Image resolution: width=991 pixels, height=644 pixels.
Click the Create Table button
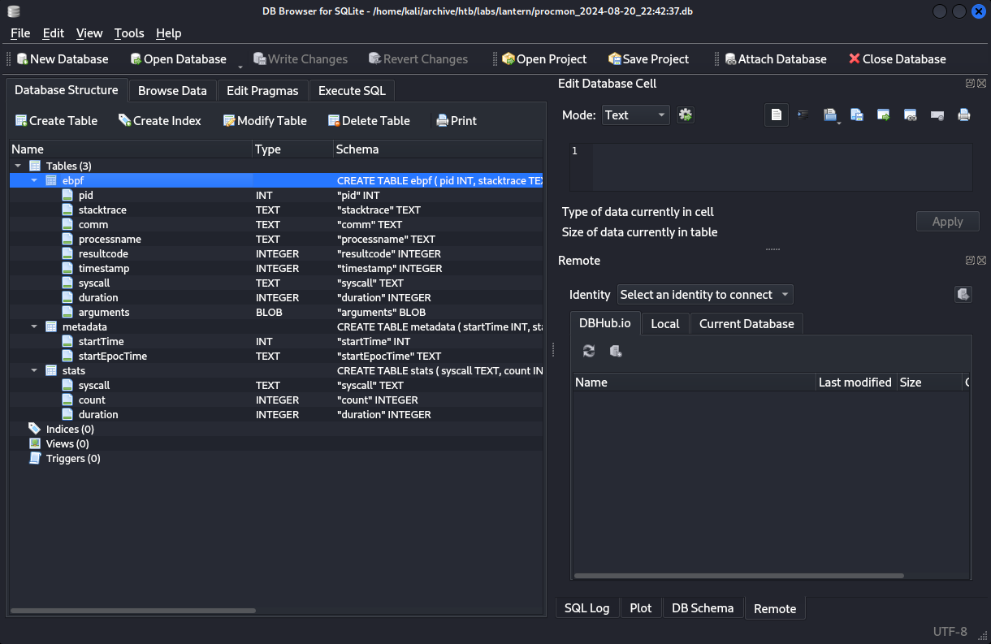tap(56, 120)
